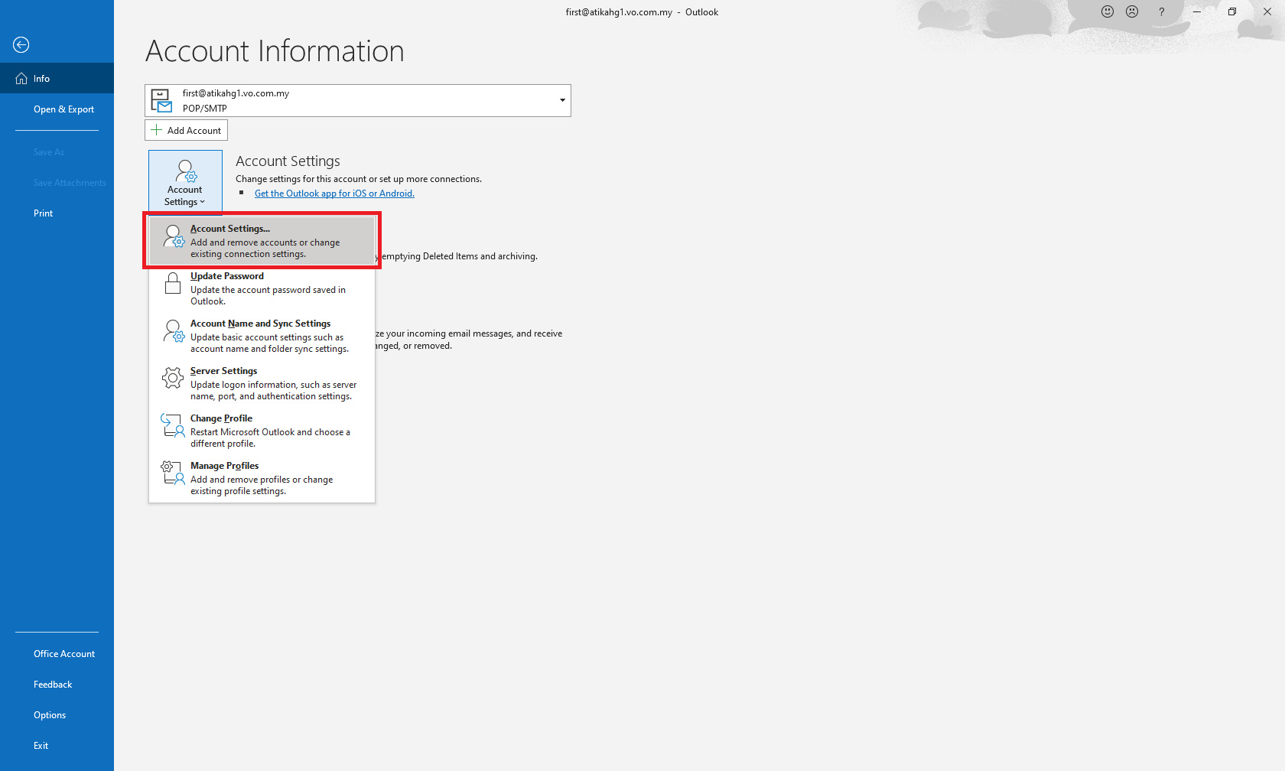The width and height of the screenshot is (1285, 771).
Task: Select Exit in the sidebar
Action: coord(41,746)
